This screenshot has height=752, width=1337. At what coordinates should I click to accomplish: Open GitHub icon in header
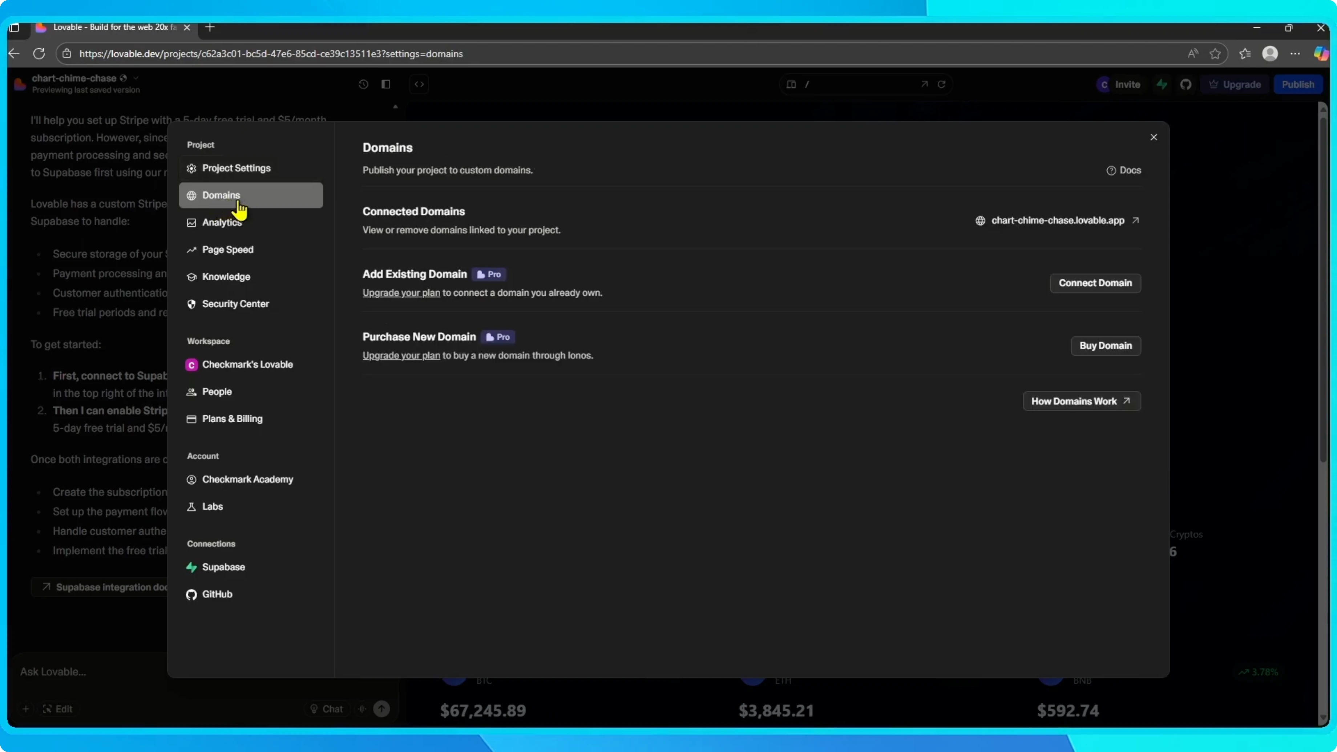[x=1185, y=84]
